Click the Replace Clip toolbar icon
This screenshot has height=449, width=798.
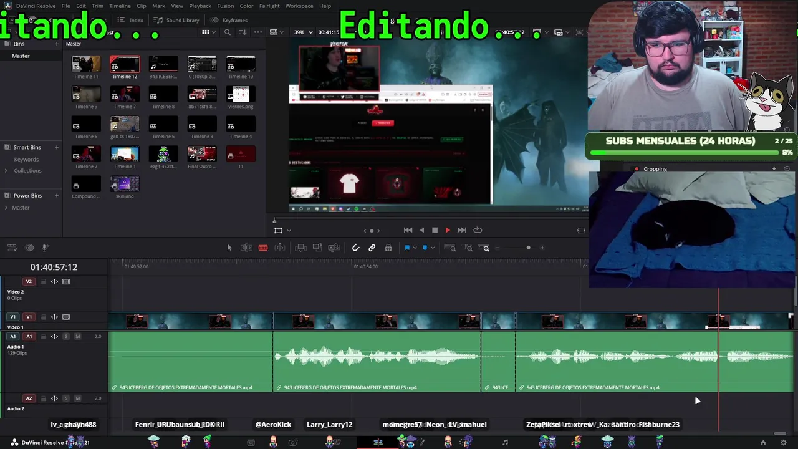[334, 248]
